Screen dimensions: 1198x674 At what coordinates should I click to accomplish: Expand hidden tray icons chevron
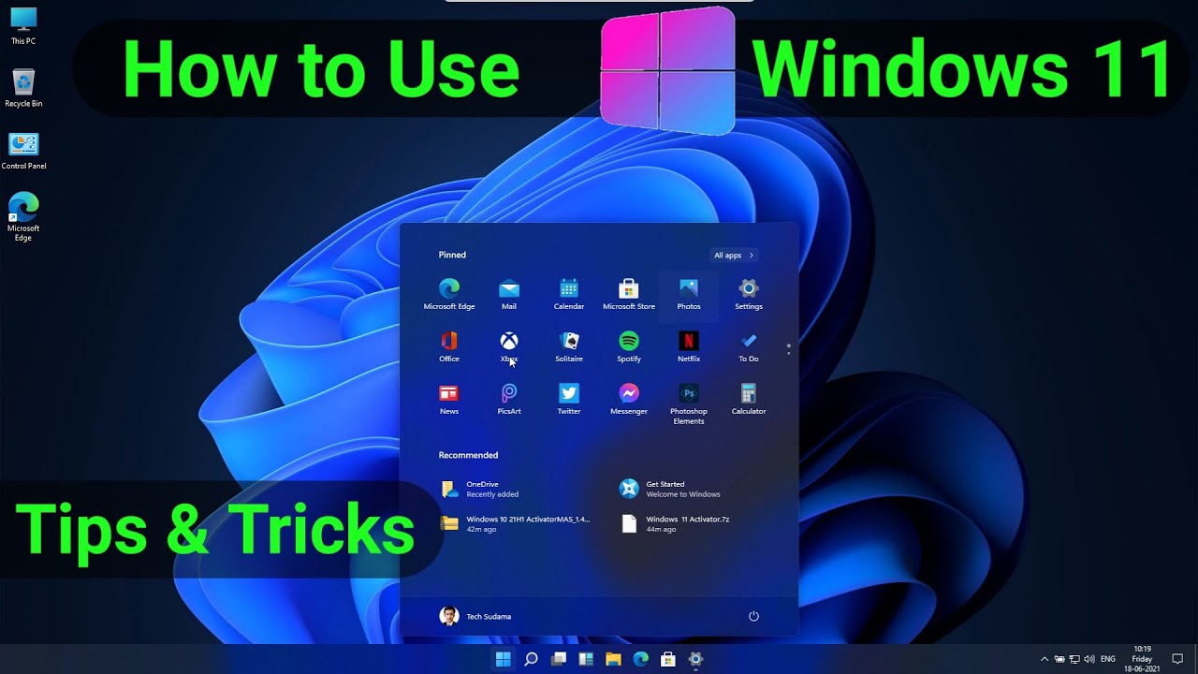pyautogui.click(x=1045, y=659)
